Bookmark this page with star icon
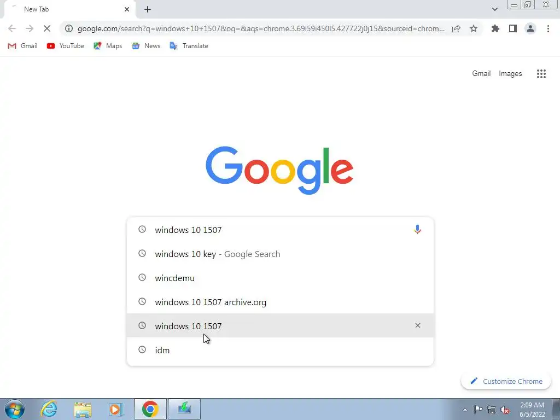560x420 pixels. 474,28
